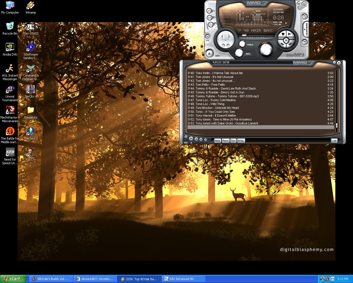This screenshot has height=283, width=353.
Task: Toggle the Crossfade button on the player
Action: click(209, 11)
